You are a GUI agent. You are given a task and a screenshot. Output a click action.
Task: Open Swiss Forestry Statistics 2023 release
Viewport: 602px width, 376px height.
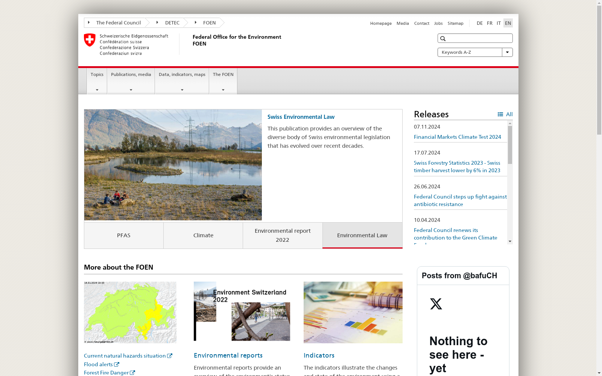[457, 167]
